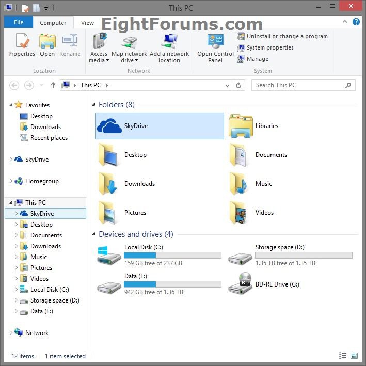This screenshot has width=366, height=366.
Task: Select Recent places in Favorites
Action: click(49, 138)
